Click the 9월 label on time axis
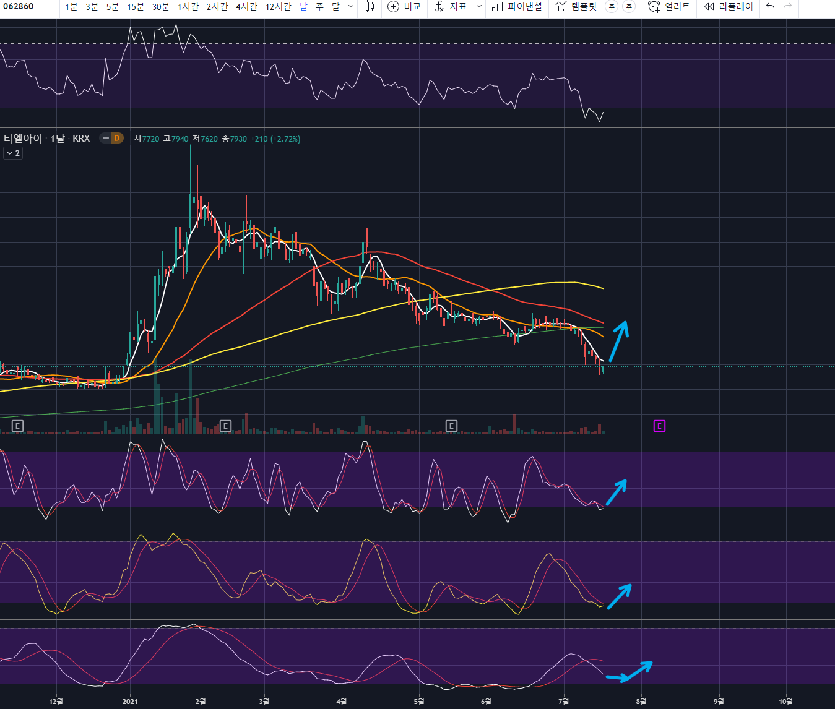835x709 pixels. (x=719, y=702)
